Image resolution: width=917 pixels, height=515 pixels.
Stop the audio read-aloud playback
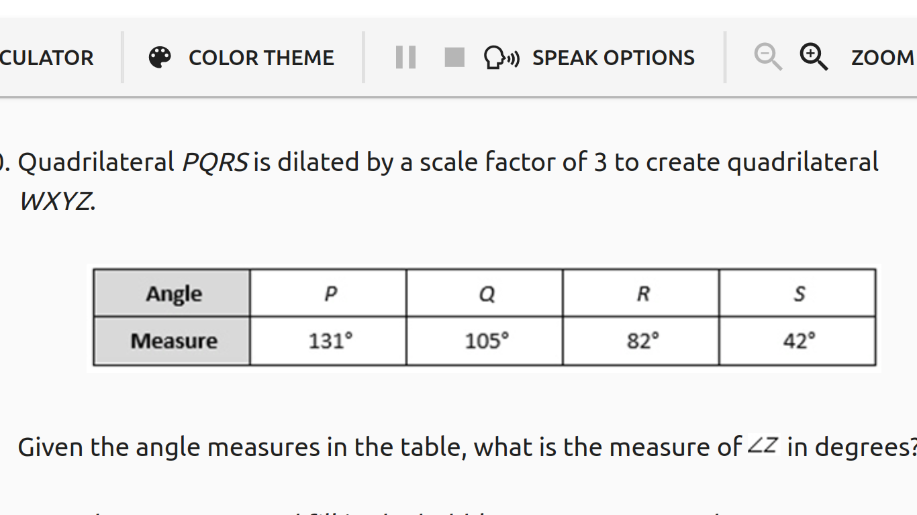click(454, 57)
